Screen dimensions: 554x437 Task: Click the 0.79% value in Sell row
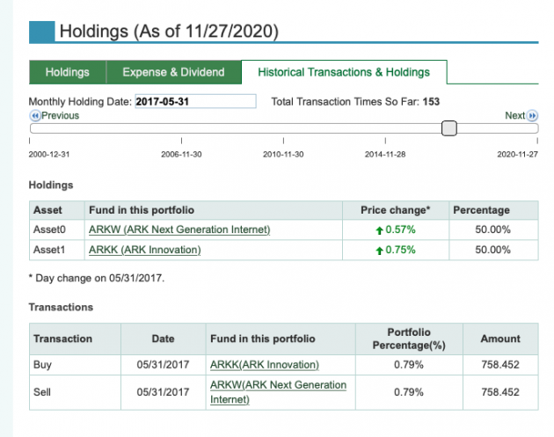(x=409, y=392)
